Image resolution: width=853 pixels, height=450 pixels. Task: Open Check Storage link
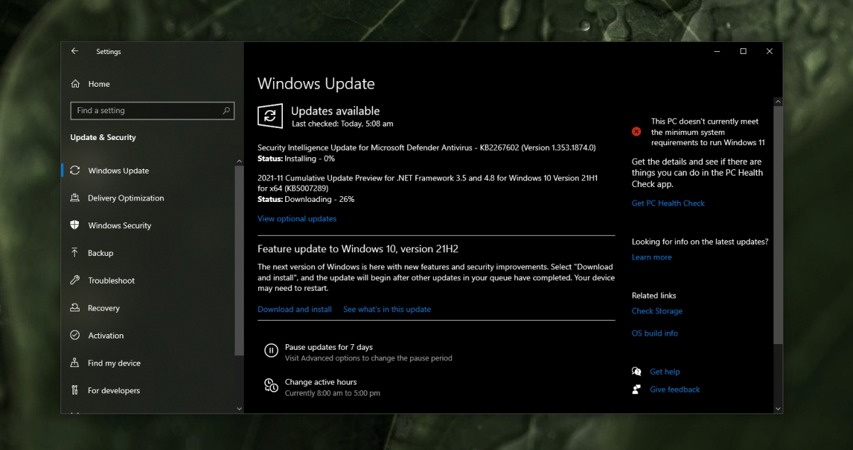click(657, 311)
